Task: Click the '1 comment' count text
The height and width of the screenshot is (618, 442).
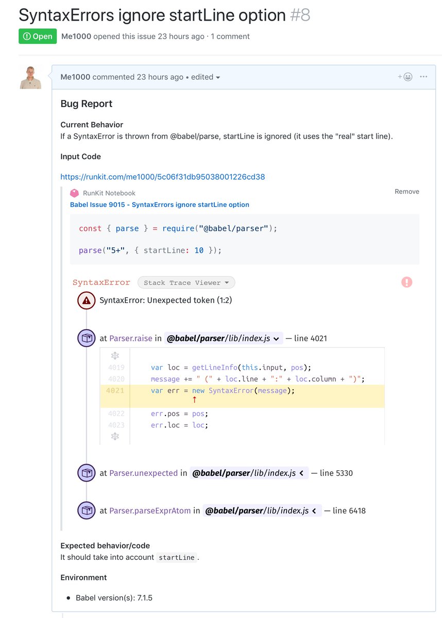Action: click(x=230, y=37)
